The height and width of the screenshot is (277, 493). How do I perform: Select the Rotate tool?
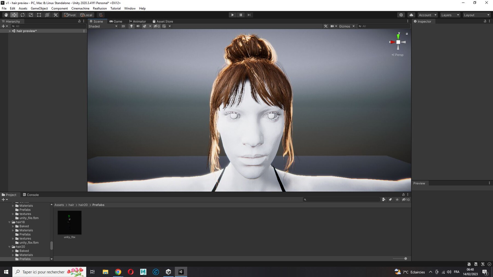22,15
